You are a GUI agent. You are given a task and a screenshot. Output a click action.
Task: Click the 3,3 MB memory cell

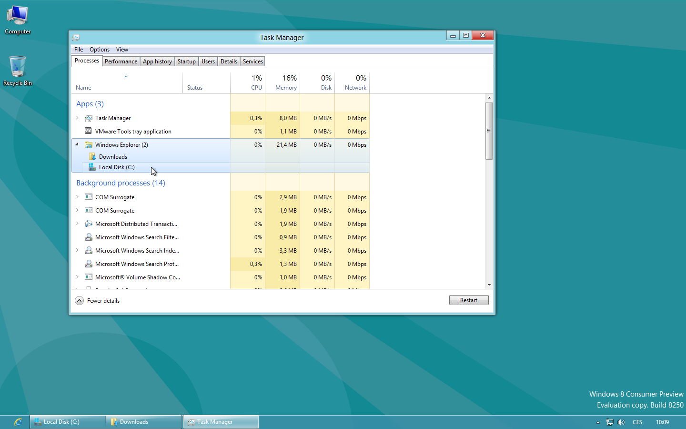pyautogui.click(x=282, y=251)
